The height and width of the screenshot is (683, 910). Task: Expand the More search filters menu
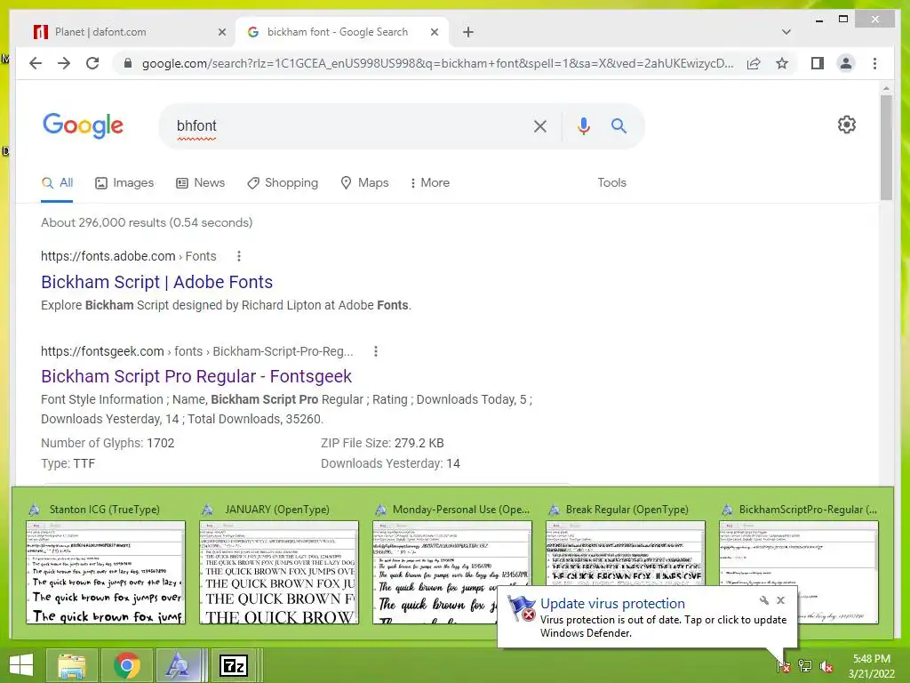[430, 183]
